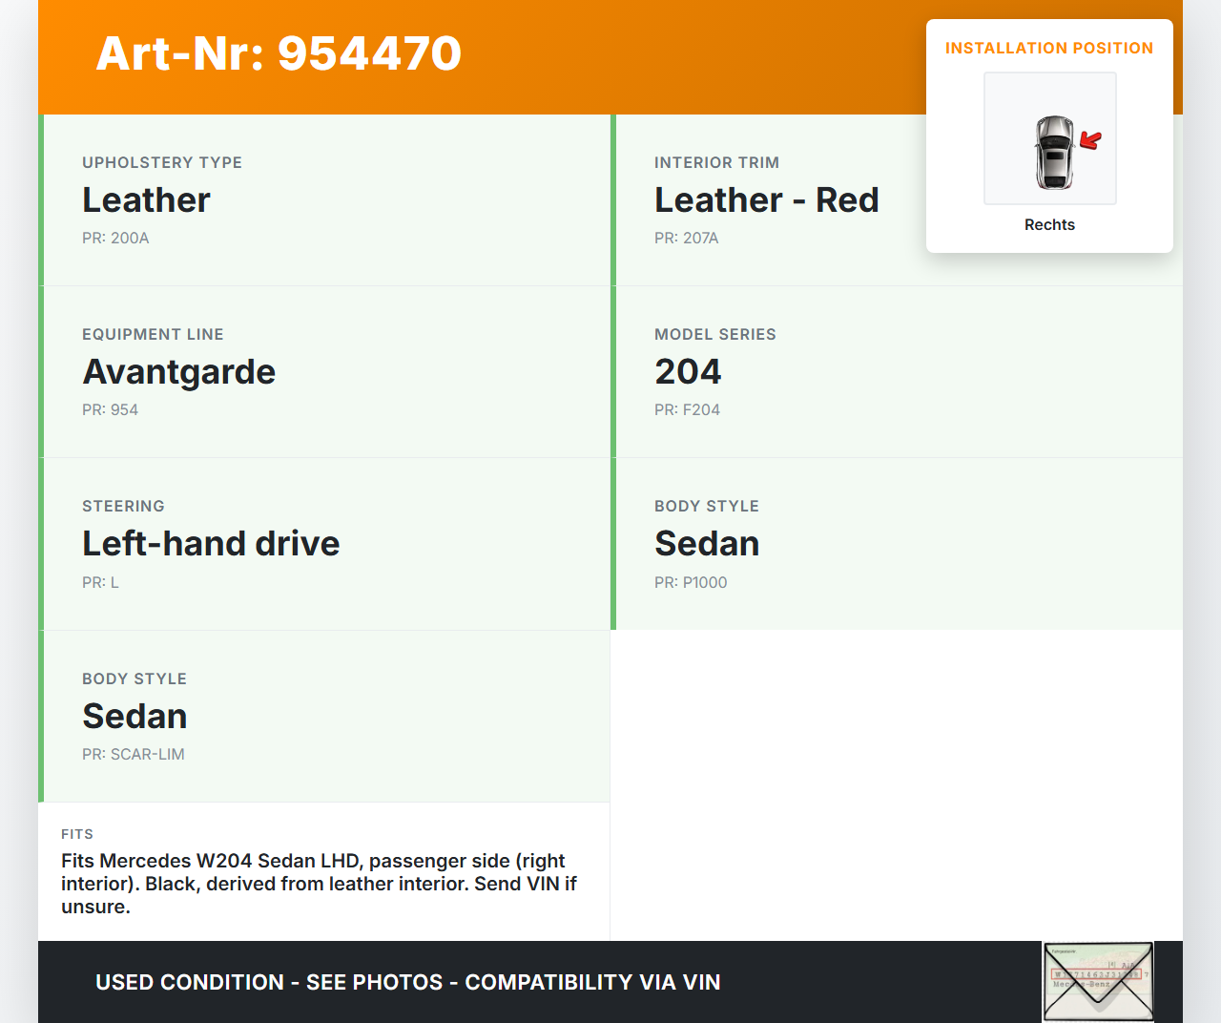1221x1023 pixels.
Task: Select the Left-hand drive steering value
Action: tap(211, 543)
